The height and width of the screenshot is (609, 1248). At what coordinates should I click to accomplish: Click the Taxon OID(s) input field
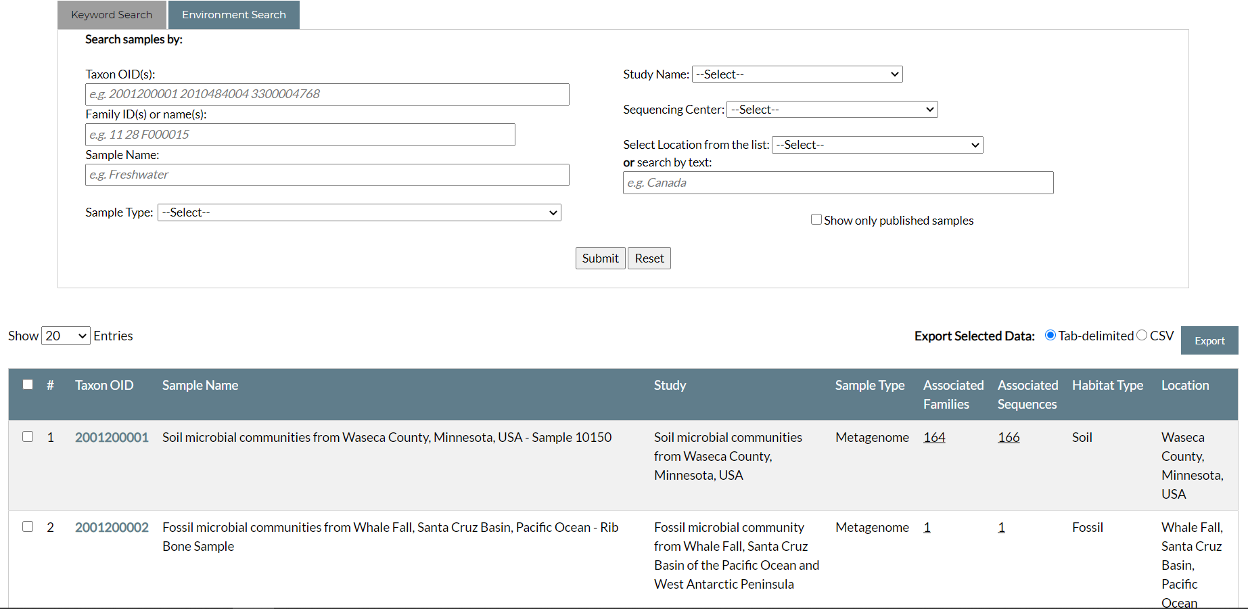point(327,94)
